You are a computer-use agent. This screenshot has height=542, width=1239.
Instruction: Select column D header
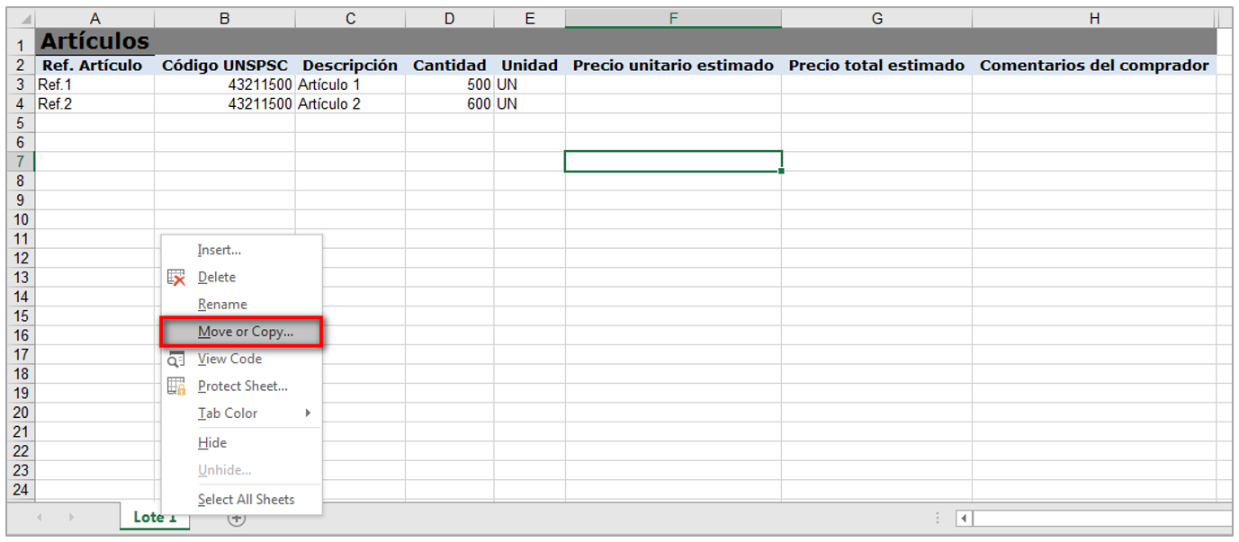pos(450,18)
